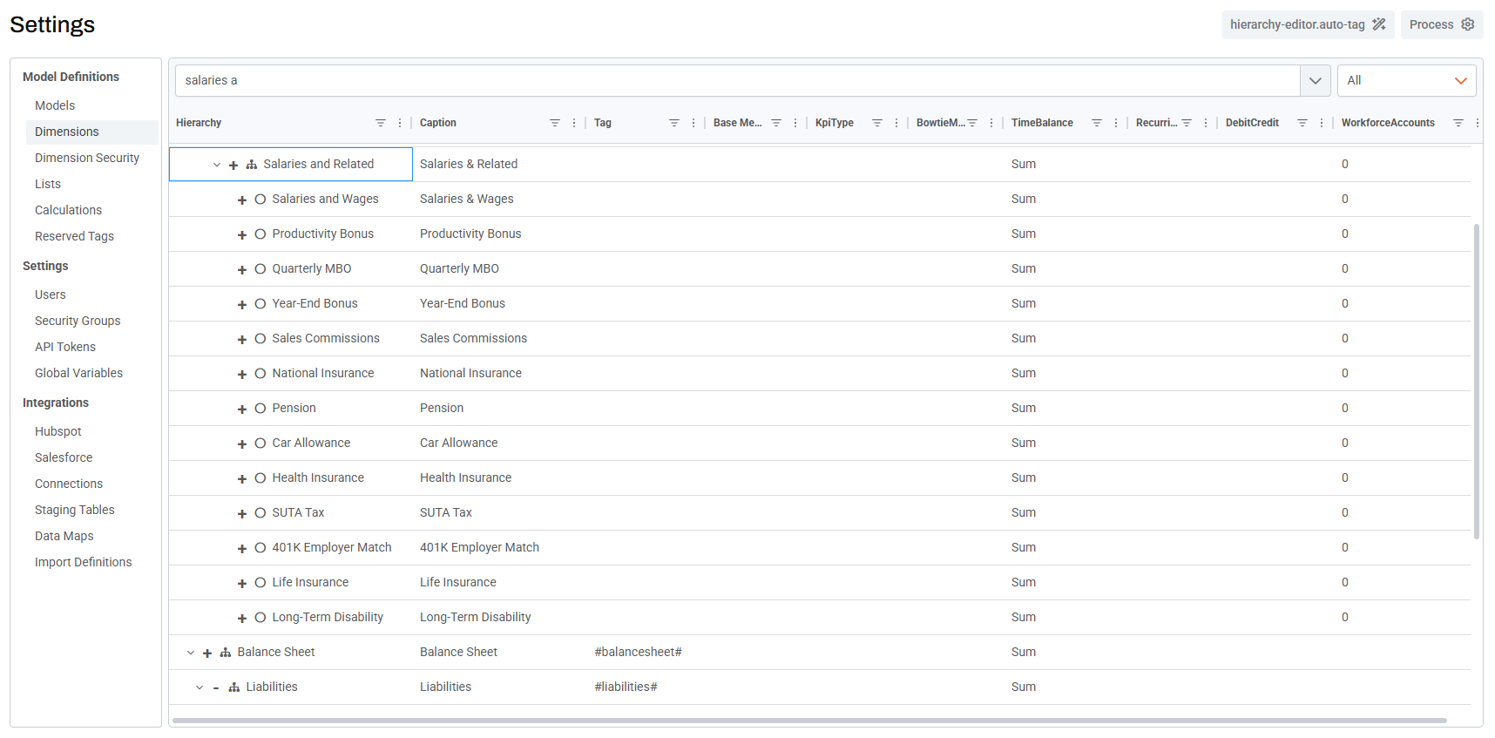Click plus icon beside Year-End Bonus
This screenshot has width=1495, height=738.
click(242, 304)
